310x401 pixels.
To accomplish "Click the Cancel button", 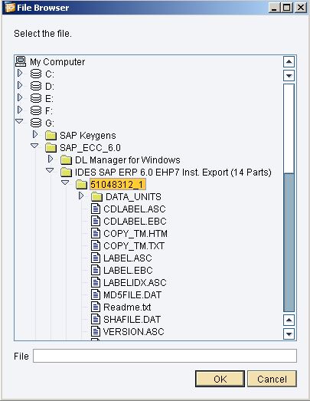I will click(x=272, y=379).
